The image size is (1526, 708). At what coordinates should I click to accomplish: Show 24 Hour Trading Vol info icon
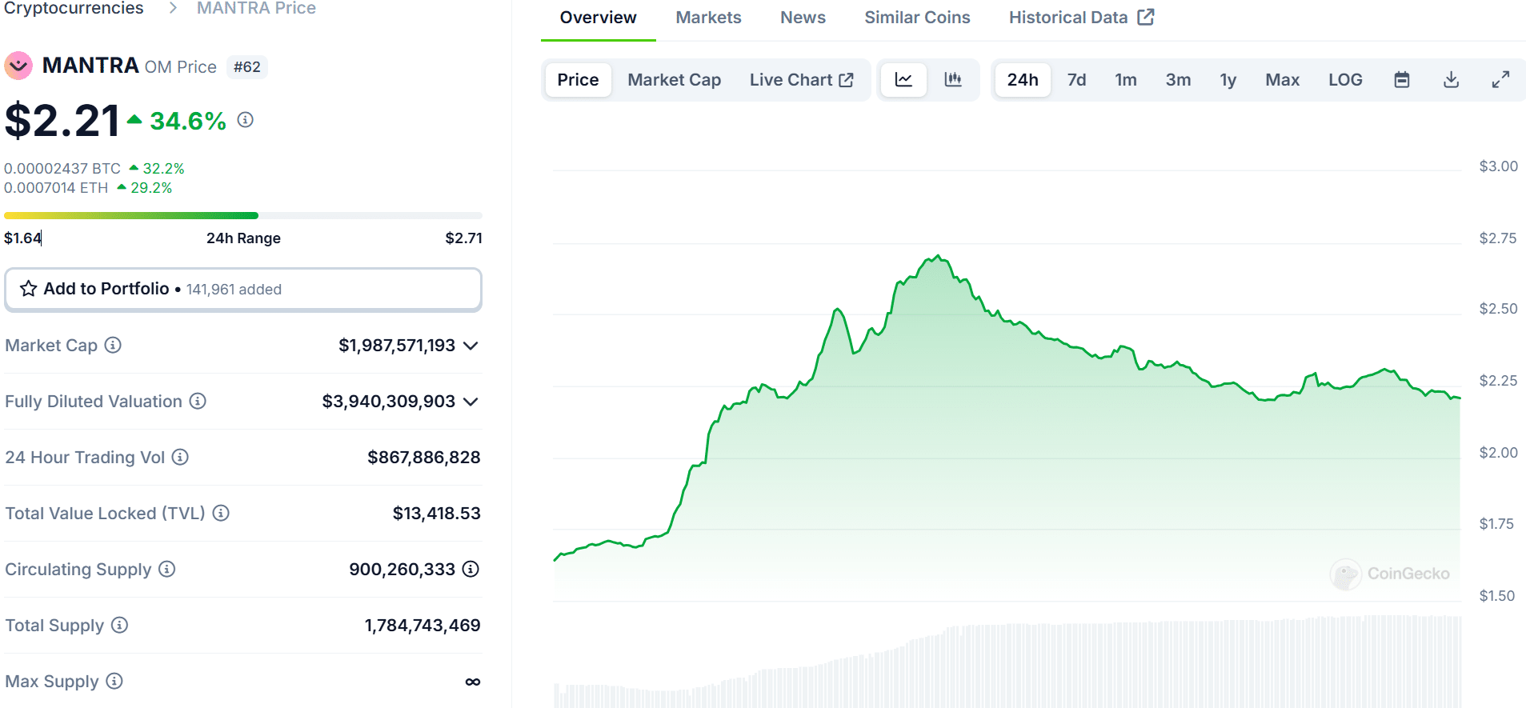tap(180, 457)
